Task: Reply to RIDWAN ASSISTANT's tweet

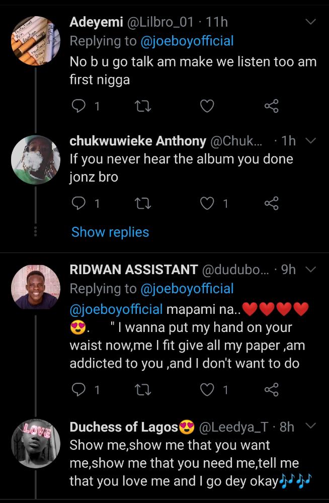Action: [78, 389]
